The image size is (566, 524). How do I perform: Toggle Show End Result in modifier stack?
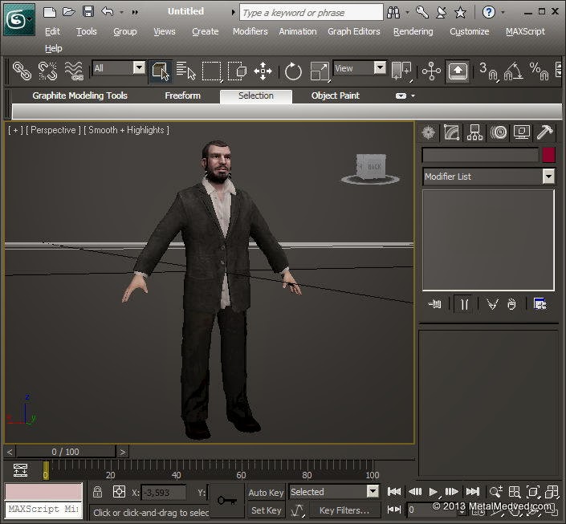[463, 304]
